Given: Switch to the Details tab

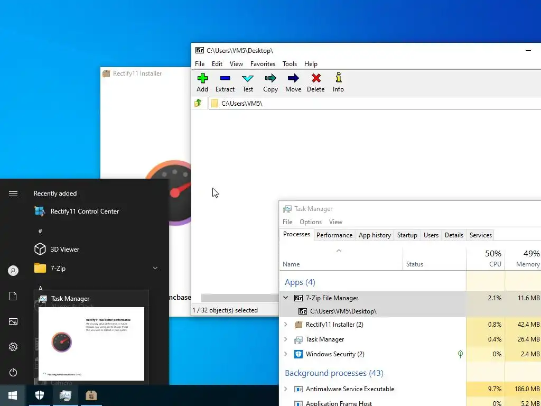Looking at the screenshot, I should 454,235.
